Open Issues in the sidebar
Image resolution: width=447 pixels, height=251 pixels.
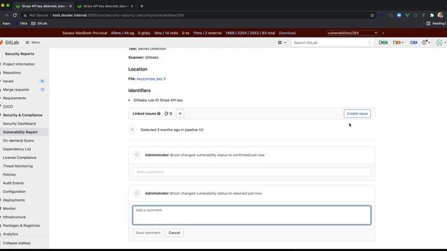click(x=8, y=81)
